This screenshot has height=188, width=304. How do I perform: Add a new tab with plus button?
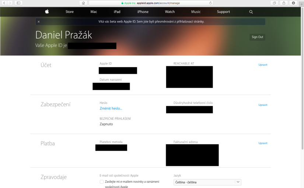pos(301,4)
